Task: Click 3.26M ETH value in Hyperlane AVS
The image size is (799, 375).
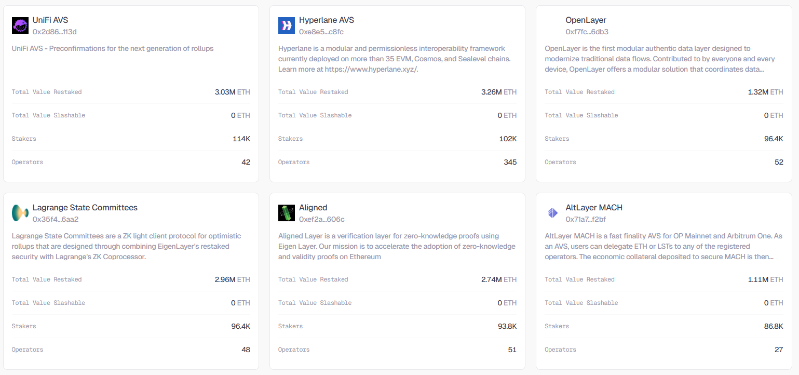Action: point(499,92)
